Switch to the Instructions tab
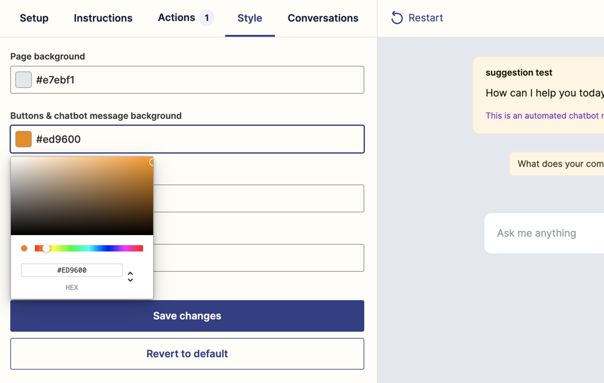 pyautogui.click(x=102, y=18)
